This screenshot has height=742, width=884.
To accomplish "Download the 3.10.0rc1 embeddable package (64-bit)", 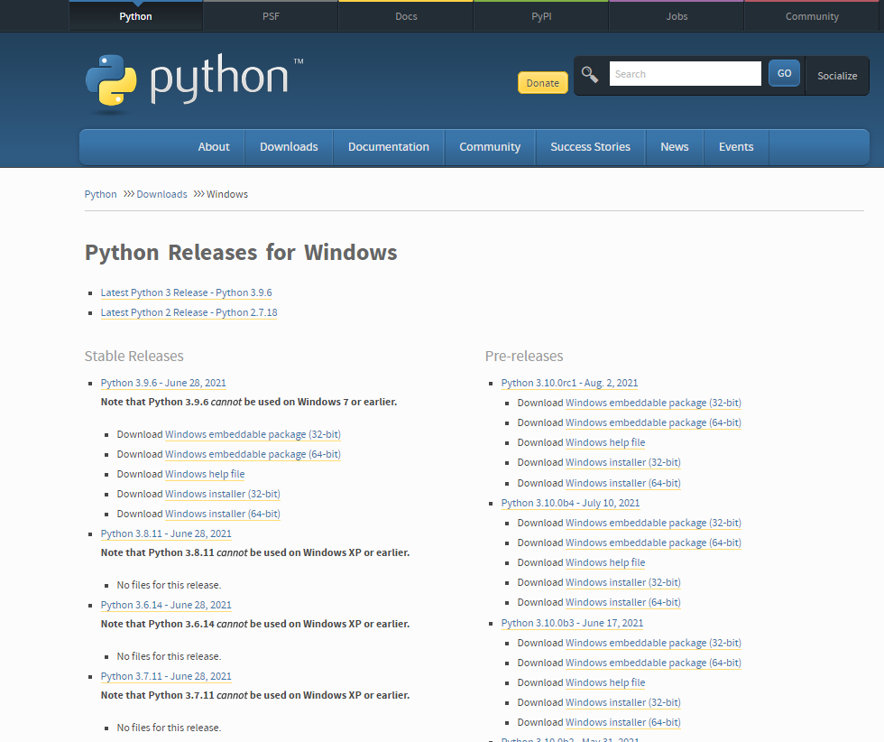I will [653, 422].
